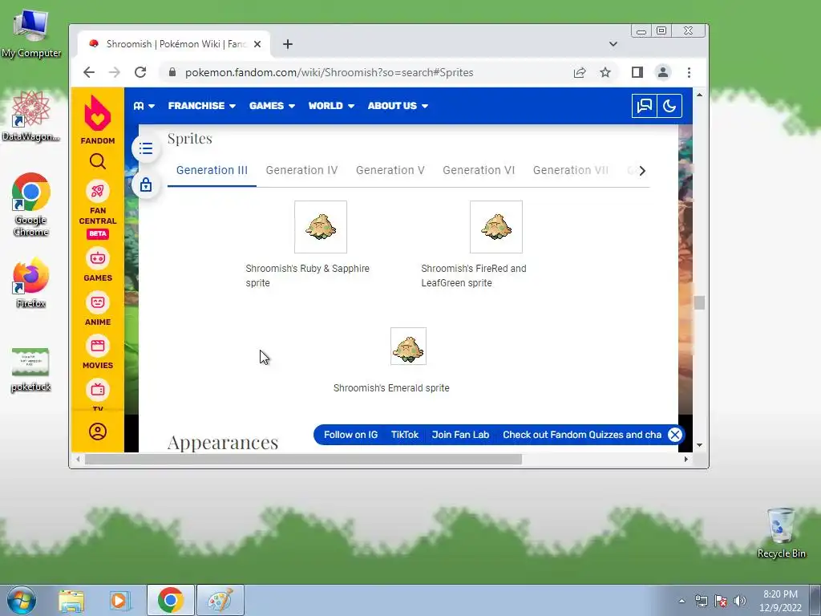Share this page via the share icon
Image resolution: width=821 pixels, height=616 pixels.
(580, 72)
